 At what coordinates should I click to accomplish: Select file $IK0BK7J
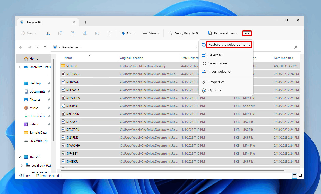tap(180, 161)
